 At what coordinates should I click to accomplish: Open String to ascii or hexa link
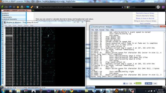145,21
